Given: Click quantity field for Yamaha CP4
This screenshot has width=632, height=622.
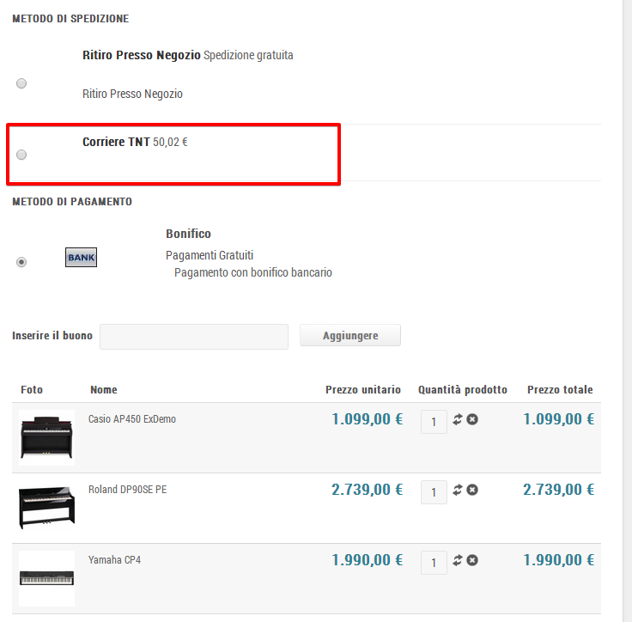Looking at the screenshot, I should click(x=434, y=563).
